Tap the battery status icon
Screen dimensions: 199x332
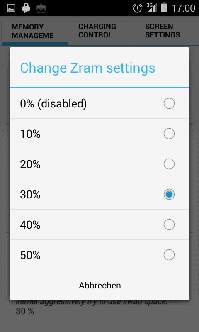coord(164,8)
